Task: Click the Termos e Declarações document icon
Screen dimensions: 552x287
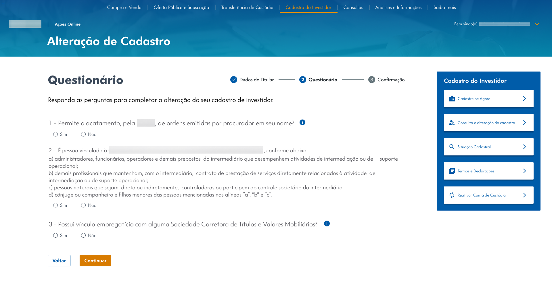Action: [x=452, y=171]
